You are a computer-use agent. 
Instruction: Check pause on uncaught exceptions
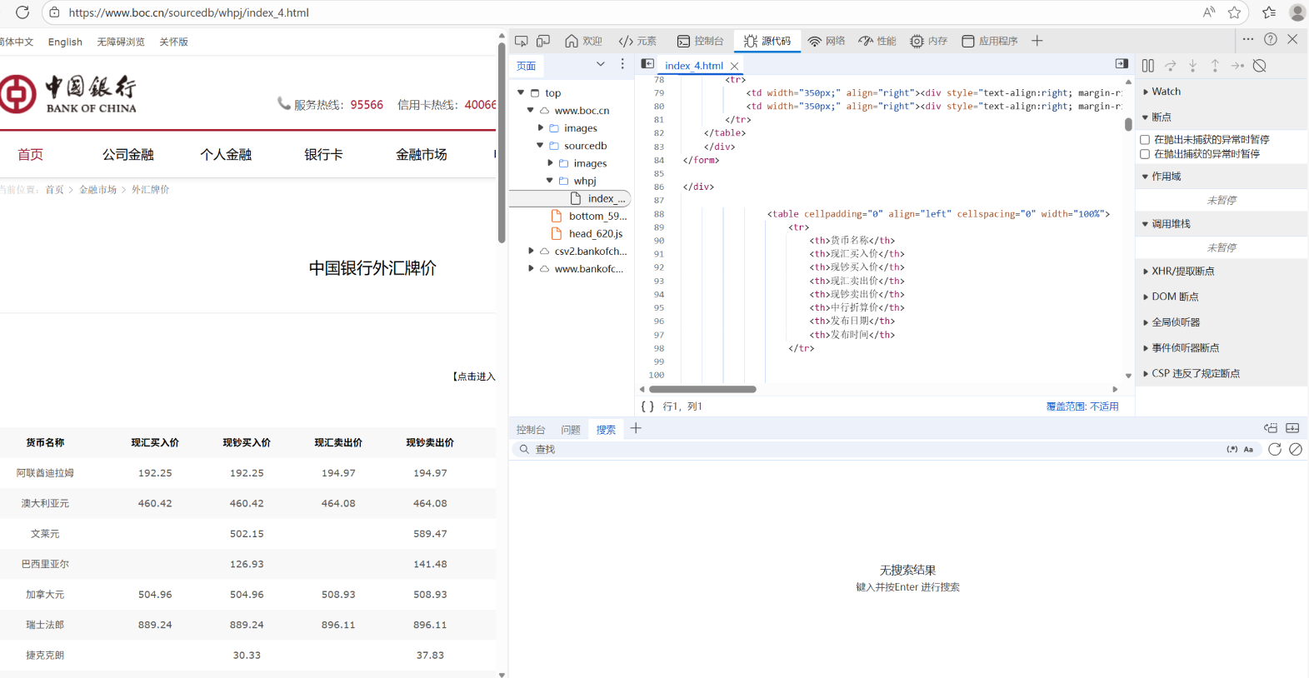(1145, 140)
